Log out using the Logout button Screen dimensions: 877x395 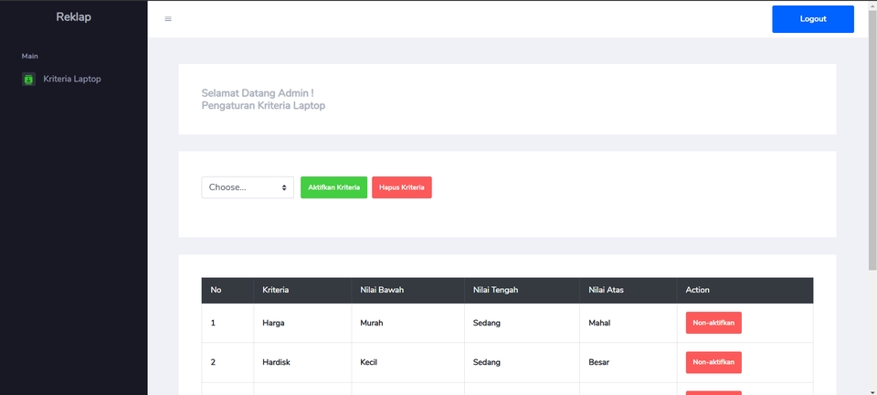[x=813, y=19]
